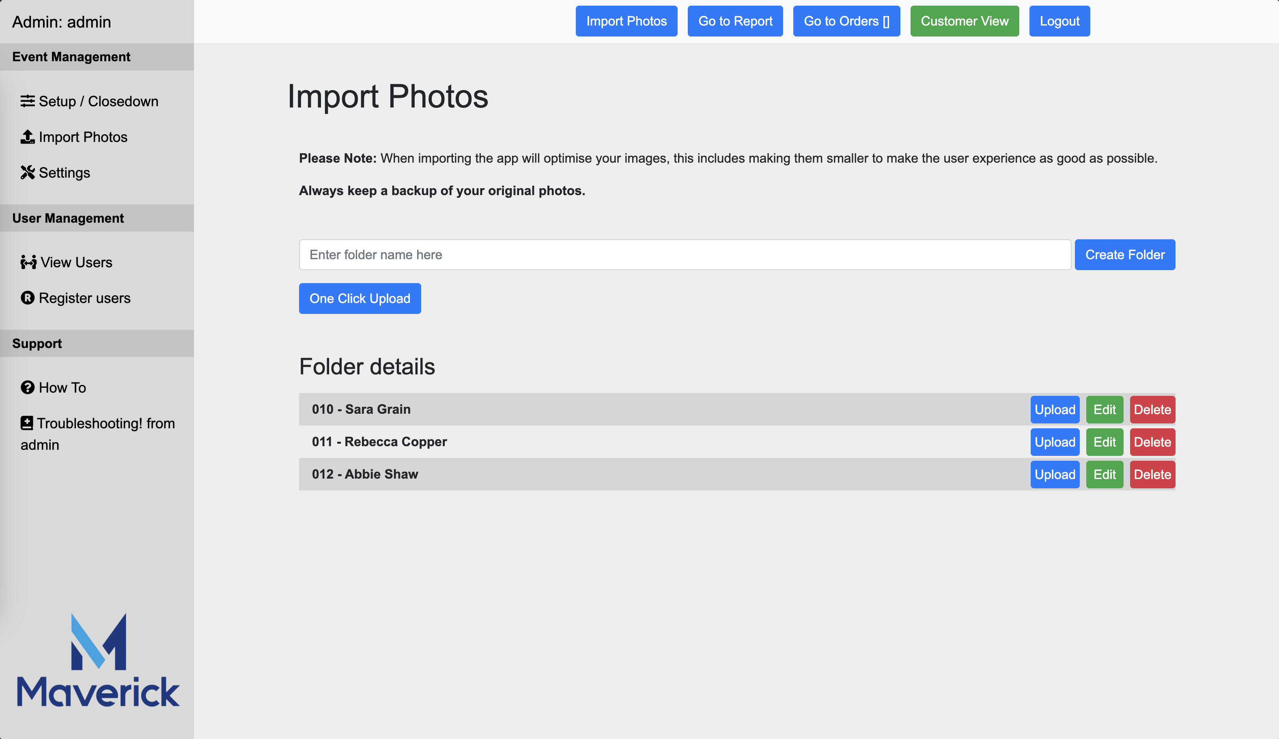Click Upload button for Abbie Shaw
The image size is (1279, 739).
pyautogui.click(x=1055, y=474)
